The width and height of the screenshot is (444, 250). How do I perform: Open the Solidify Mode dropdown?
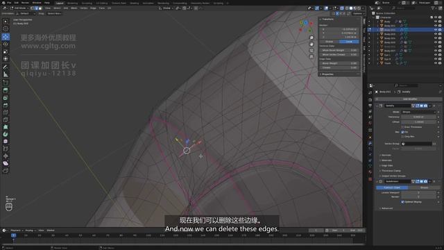[x=418, y=112]
